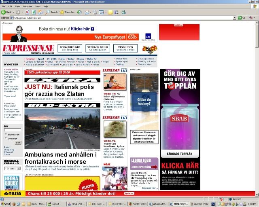This screenshot has height=207, width=259.
Task: Click the Expressen.se logo
Action: click(28, 48)
